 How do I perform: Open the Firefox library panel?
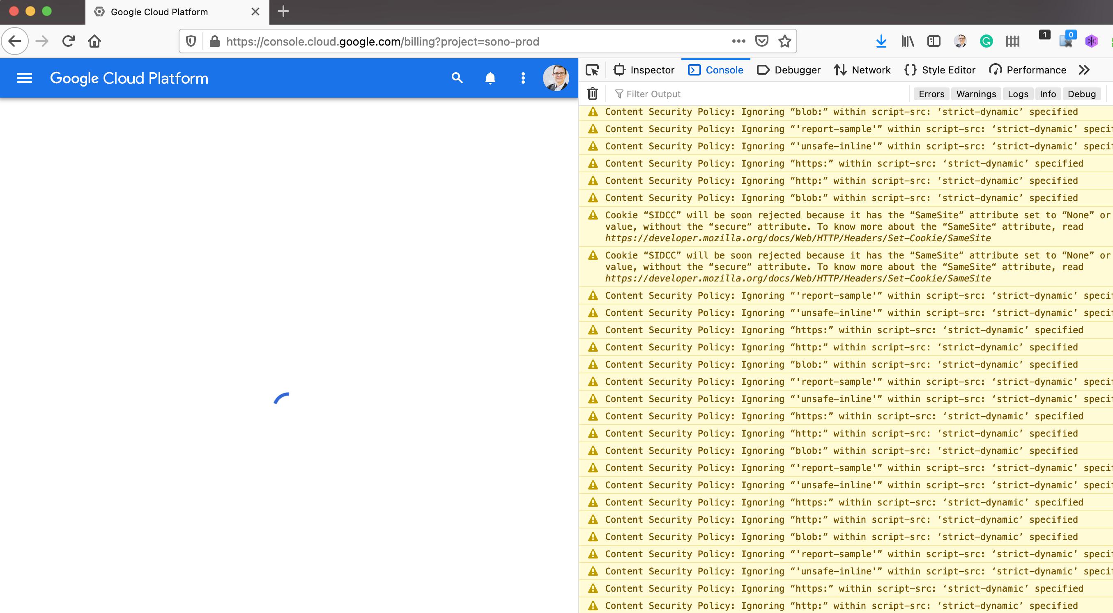(x=907, y=41)
